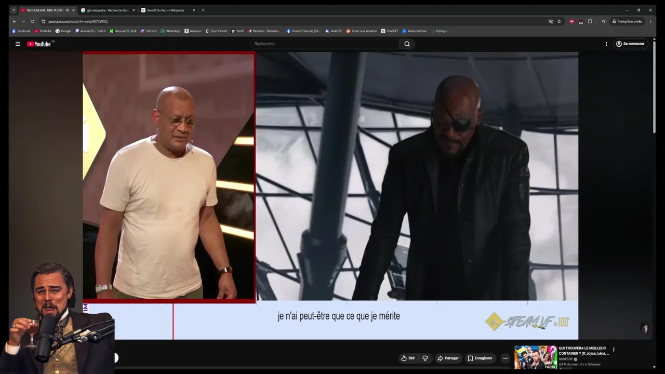This screenshot has width=665, height=374.
Task: Mute the YouTube tab via speaker icon
Action: [x=67, y=10]
